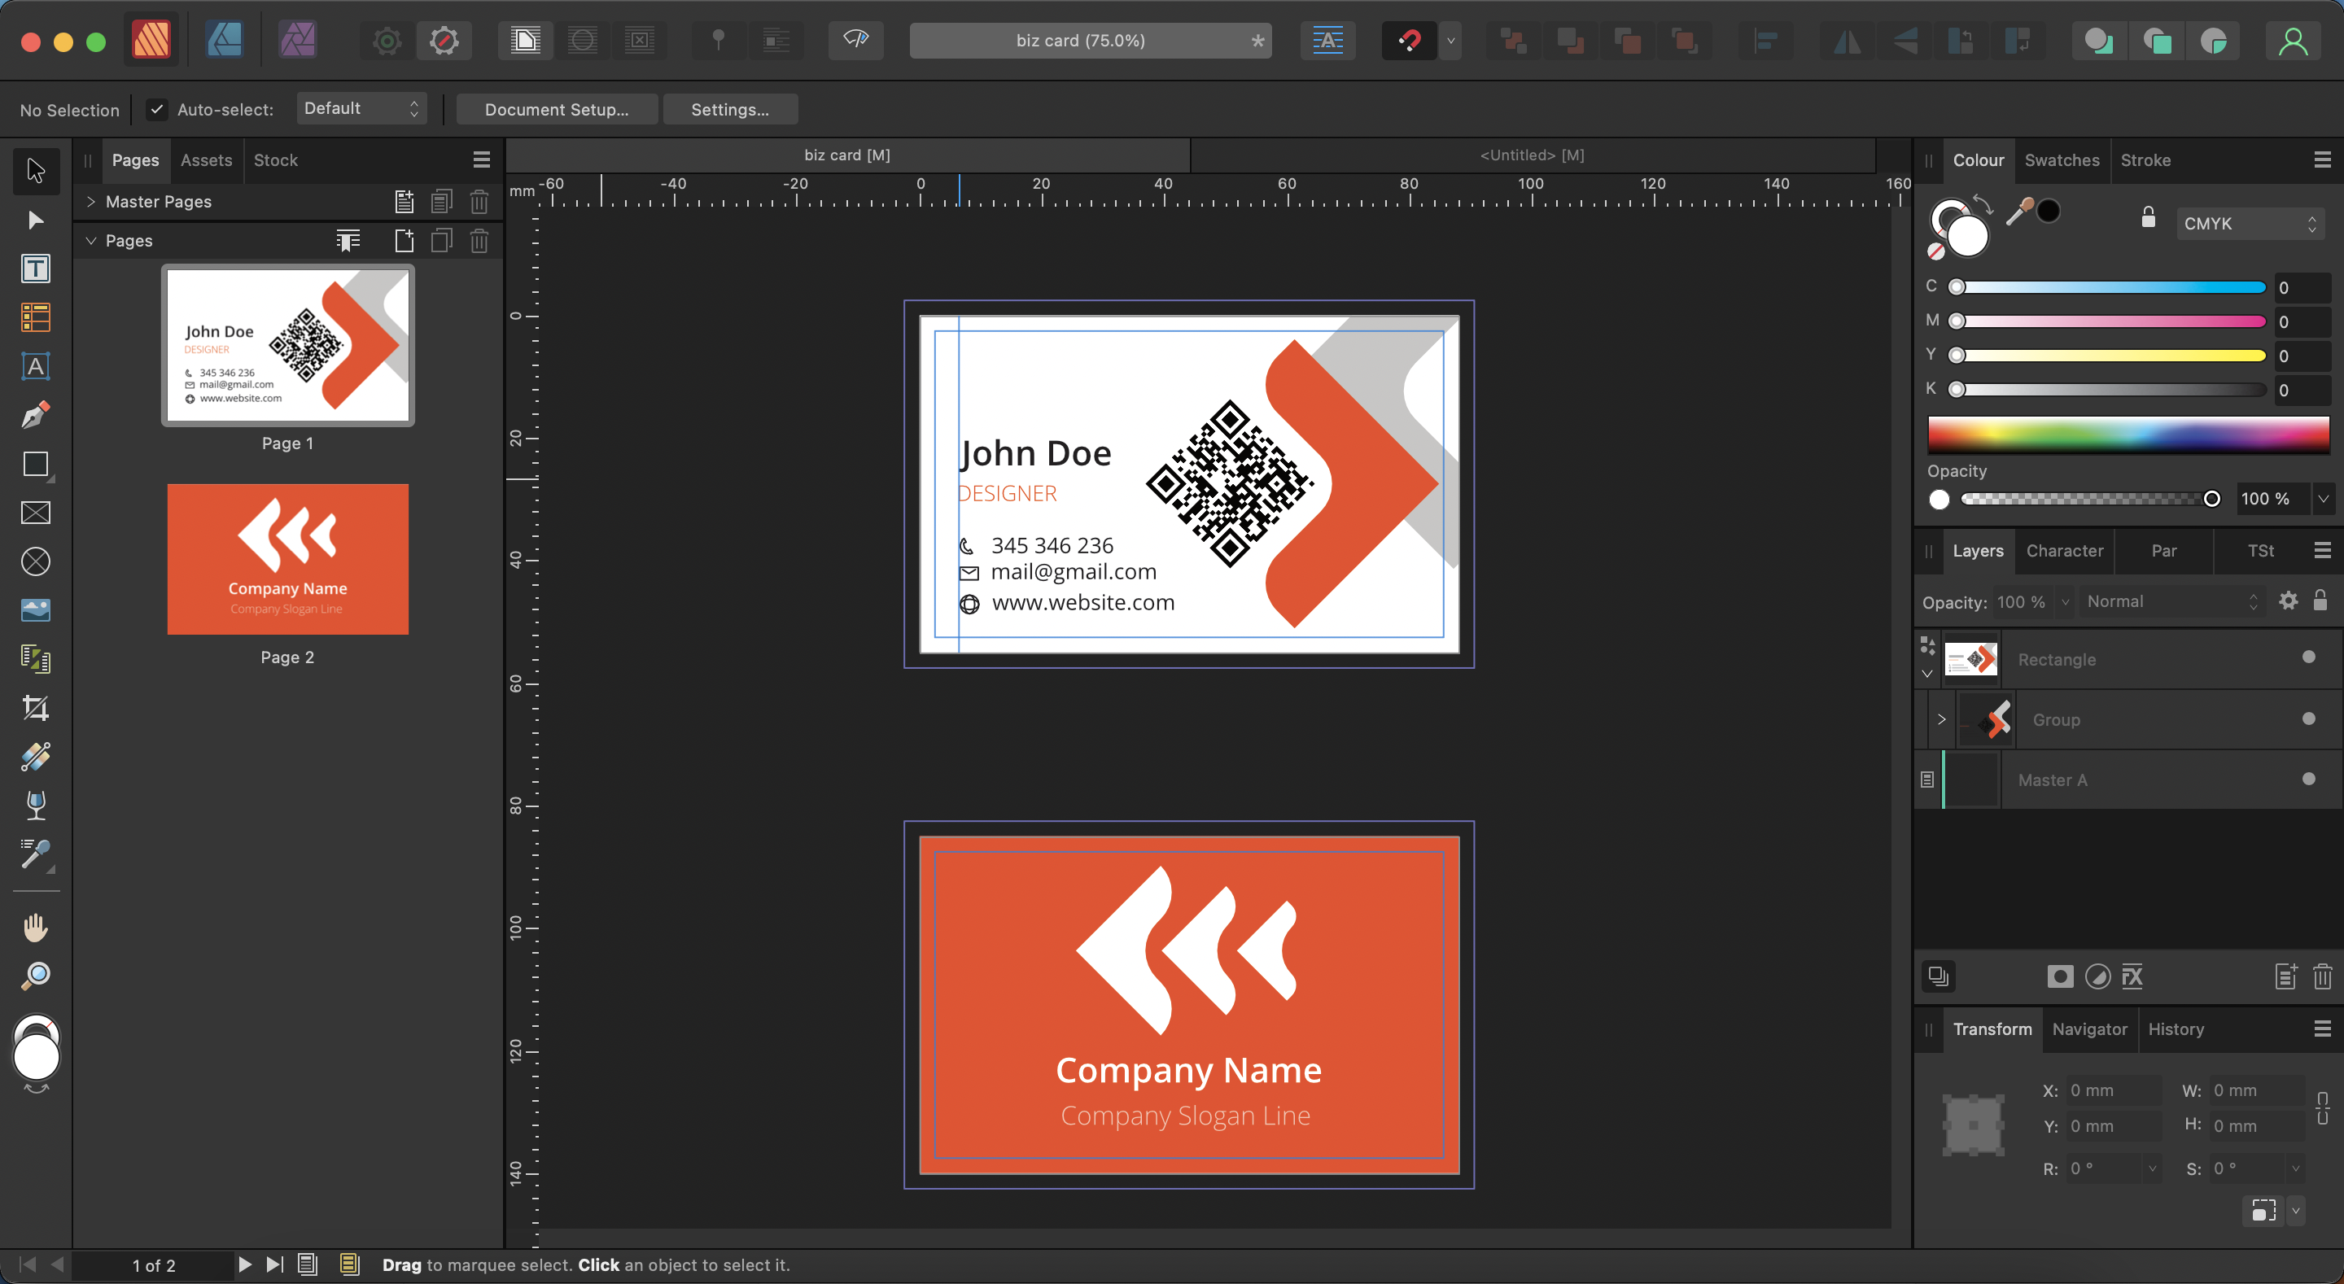Open the History tab

click(x=2176, y=1029)
